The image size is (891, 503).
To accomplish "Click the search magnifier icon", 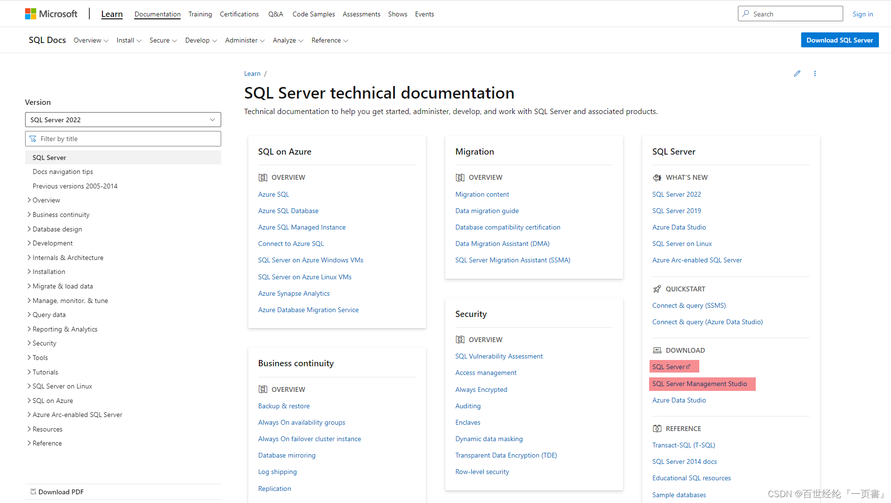I will point(746,14).
